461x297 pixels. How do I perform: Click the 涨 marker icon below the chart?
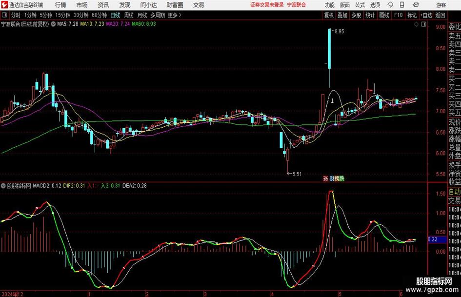pyautogui.click(x=325, y=178)
